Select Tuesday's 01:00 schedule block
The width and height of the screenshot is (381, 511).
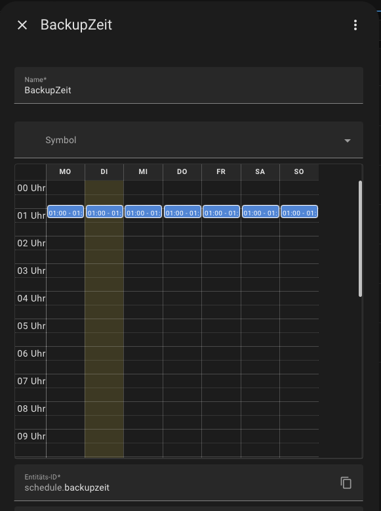(104, 211)
